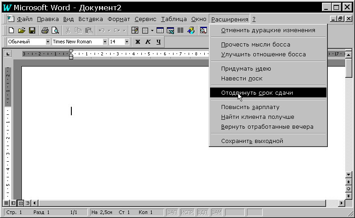Choose Повысить зарплату
This screenshot has width=355, height=218.
pos(268,107)
